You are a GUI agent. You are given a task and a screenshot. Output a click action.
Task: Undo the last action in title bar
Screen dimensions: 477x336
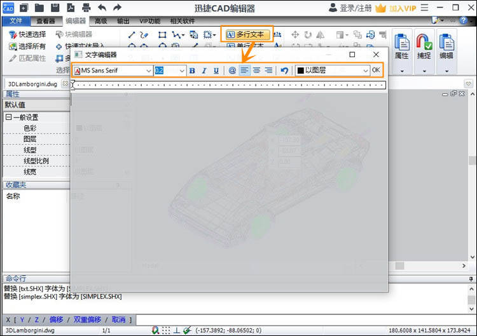click(x=102, y=8)
